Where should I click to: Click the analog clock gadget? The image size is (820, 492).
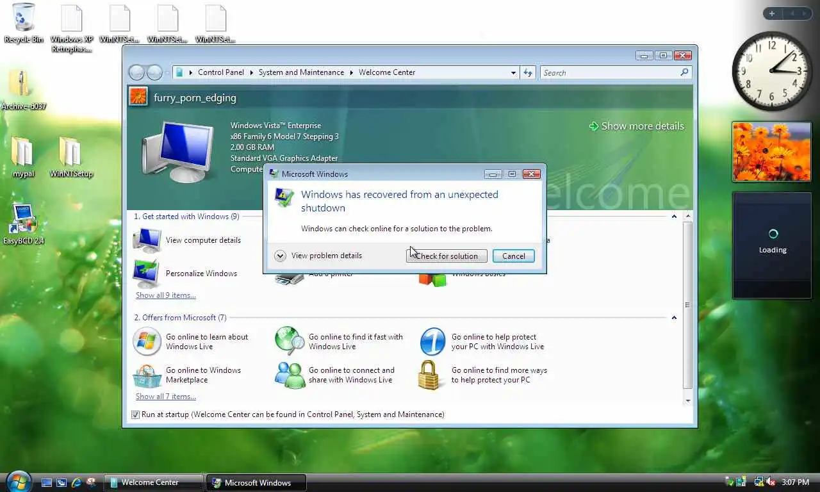coord(772,70)
